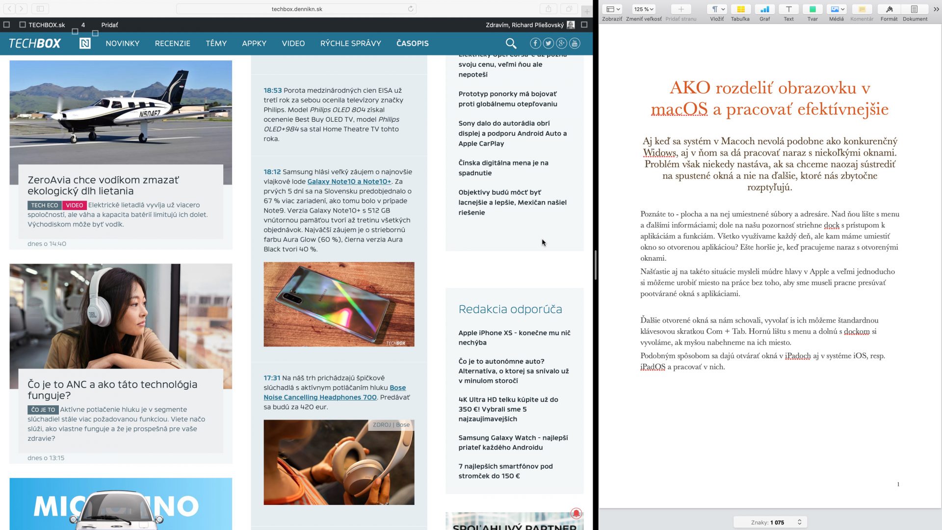Go forward in Safari history

pos(22,9)
